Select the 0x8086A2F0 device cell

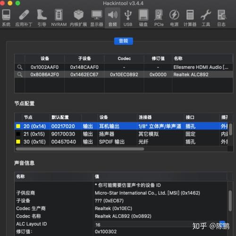pyautogui.click(x=44, y=75)
